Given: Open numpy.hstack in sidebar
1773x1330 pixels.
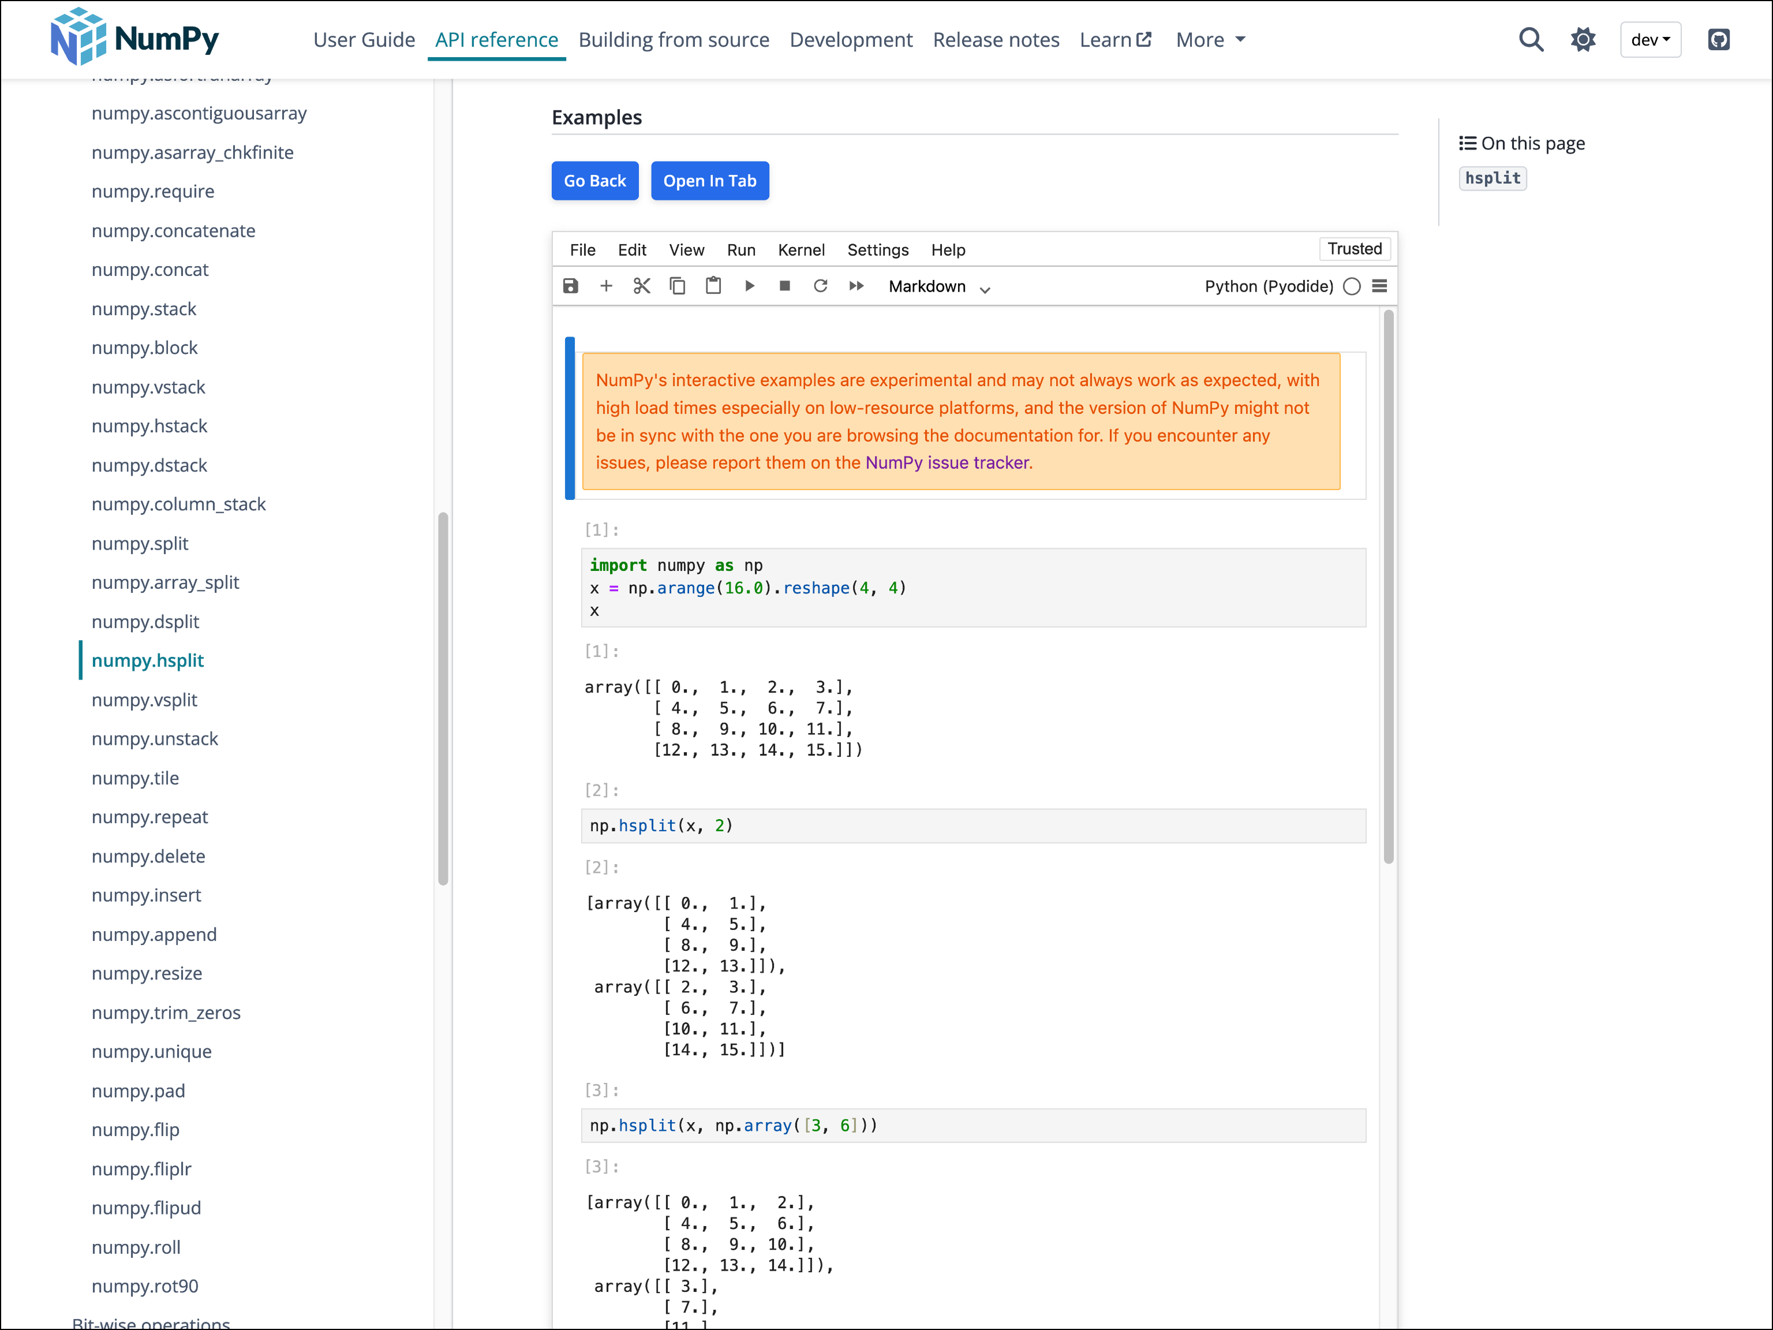Looking at the screenshot, I should click(149, 427).
